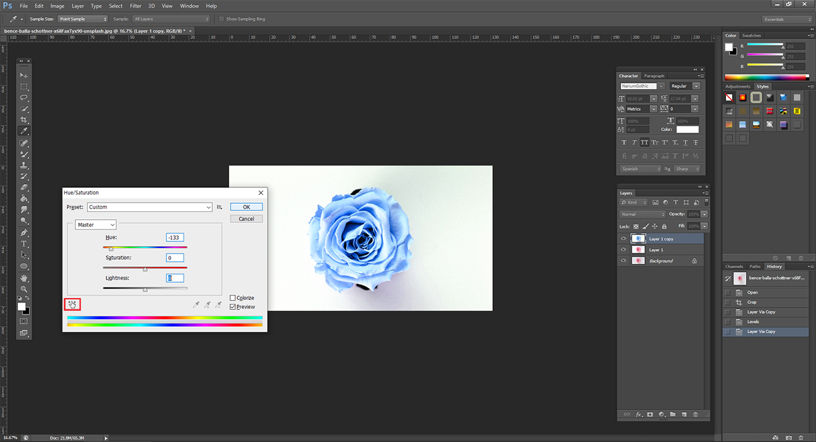Select the Clone Stamp tool
The width and height of the screenshot is (816, 442).
(24, 165)
